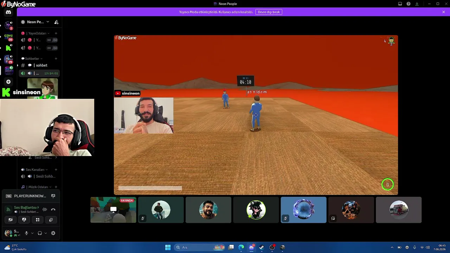Start an activity in voice panel
Viewport: 450px width, 253px height.
click(x=38, y=220)
